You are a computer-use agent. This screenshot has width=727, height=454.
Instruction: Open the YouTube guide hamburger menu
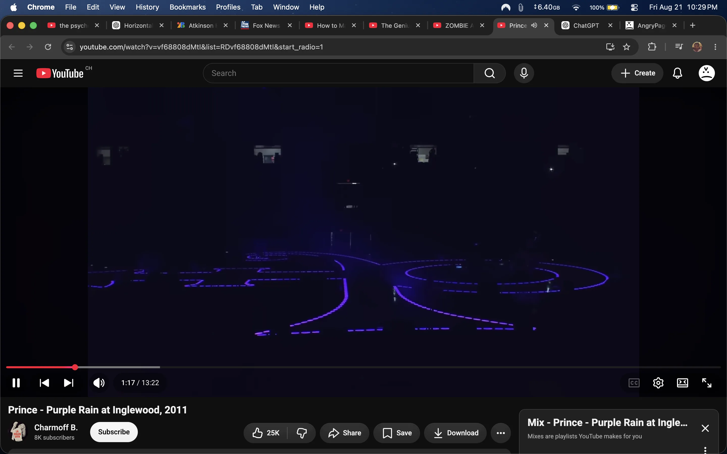pos(18,73)
